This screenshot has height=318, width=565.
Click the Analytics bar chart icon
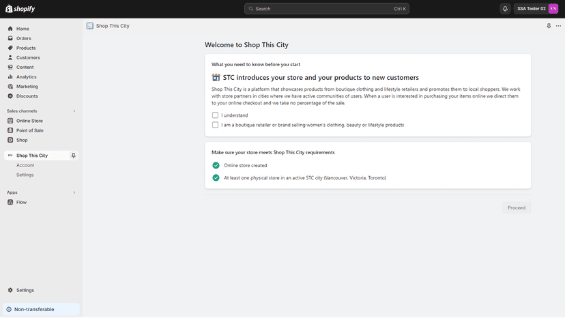point(10,77)
